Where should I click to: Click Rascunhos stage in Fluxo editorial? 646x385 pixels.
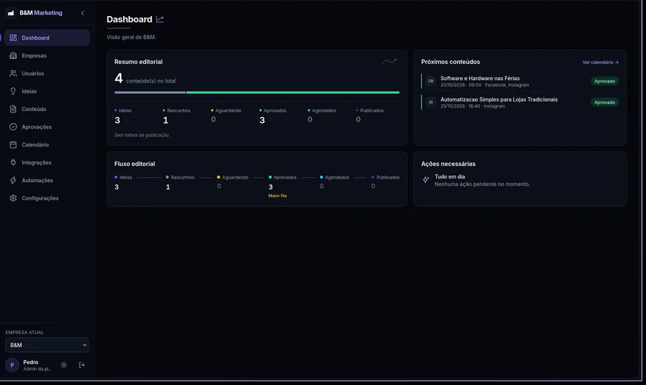pyautogui.click(x=180, y=183)
